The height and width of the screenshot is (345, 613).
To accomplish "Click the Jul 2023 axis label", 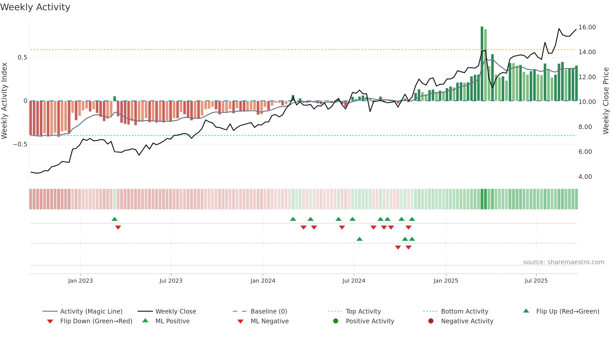I will click(171, 281).
